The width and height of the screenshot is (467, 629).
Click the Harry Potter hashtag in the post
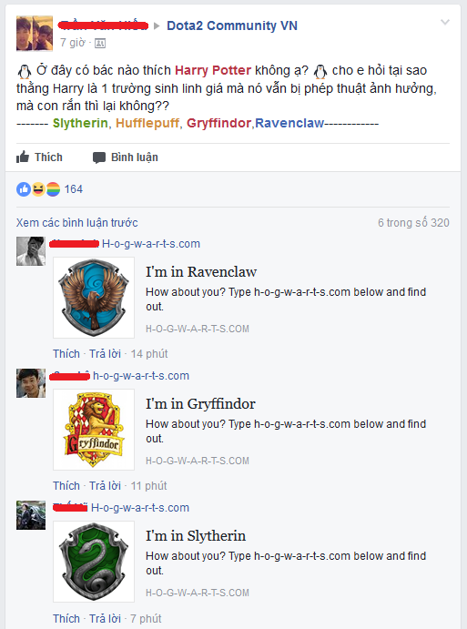213,70
